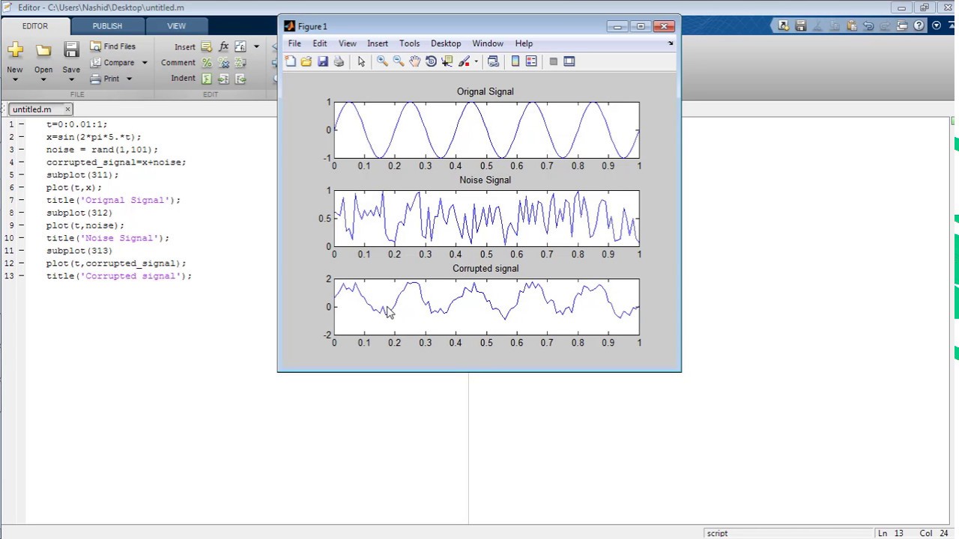The width and height of the screenshot is (959, 539).
Task: Click the fx insert function icon
Action: (x=223, y=46)
